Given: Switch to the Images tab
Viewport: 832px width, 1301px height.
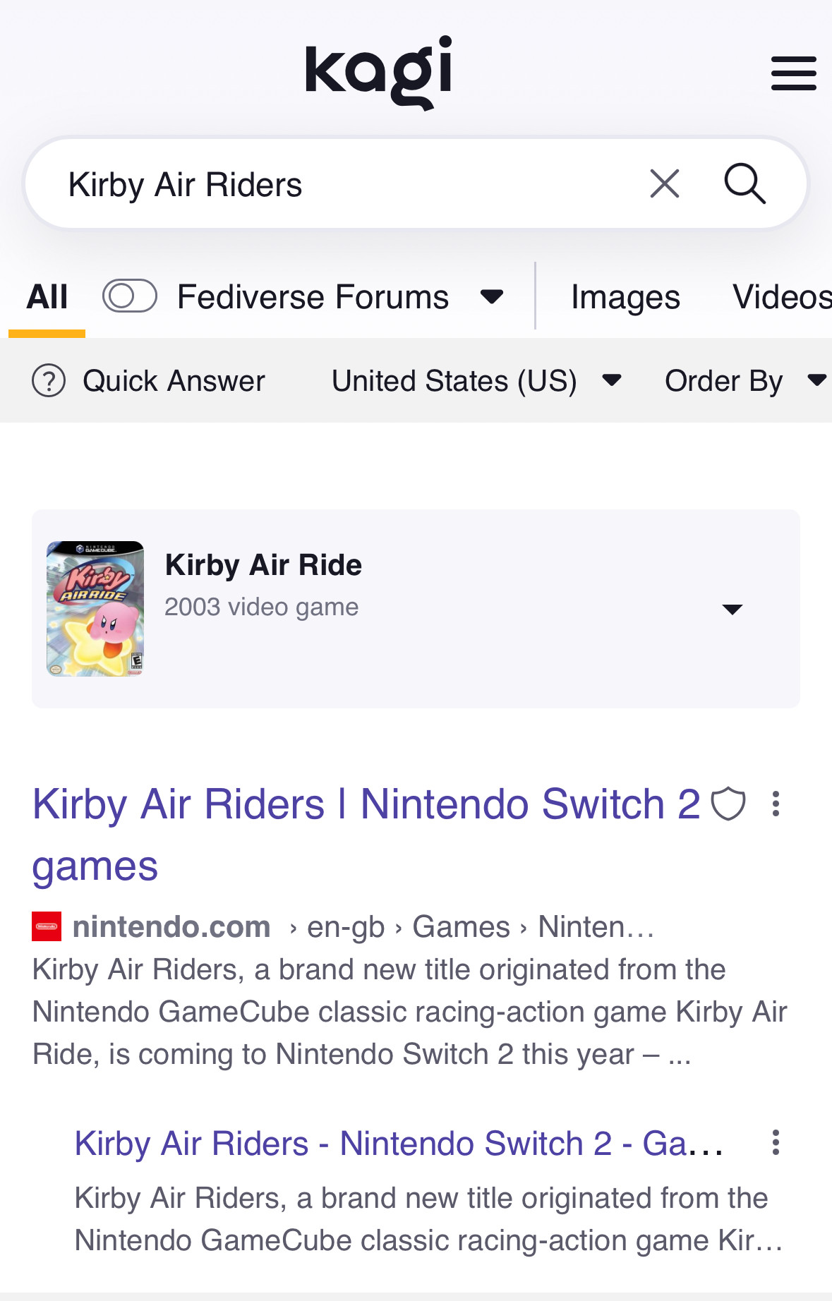Looking at the screenshot, I should [x=625, y=297].
